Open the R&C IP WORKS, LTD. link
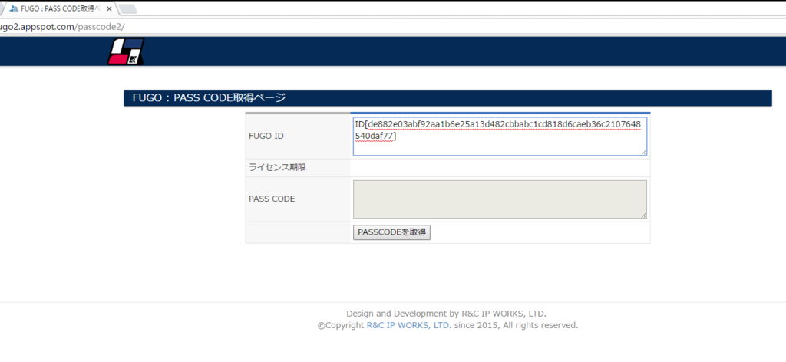The width and height of the screenshot is (786, 362). point(409,325)
